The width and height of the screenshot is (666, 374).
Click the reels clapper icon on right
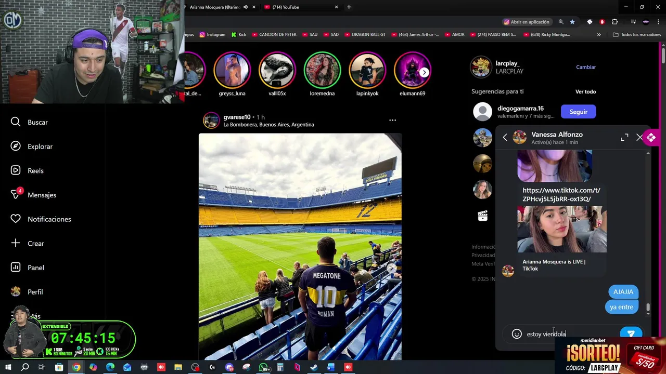click(482, 216)
